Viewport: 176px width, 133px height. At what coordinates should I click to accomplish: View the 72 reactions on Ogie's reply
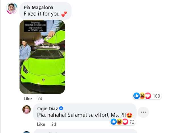tap(132, 122)
